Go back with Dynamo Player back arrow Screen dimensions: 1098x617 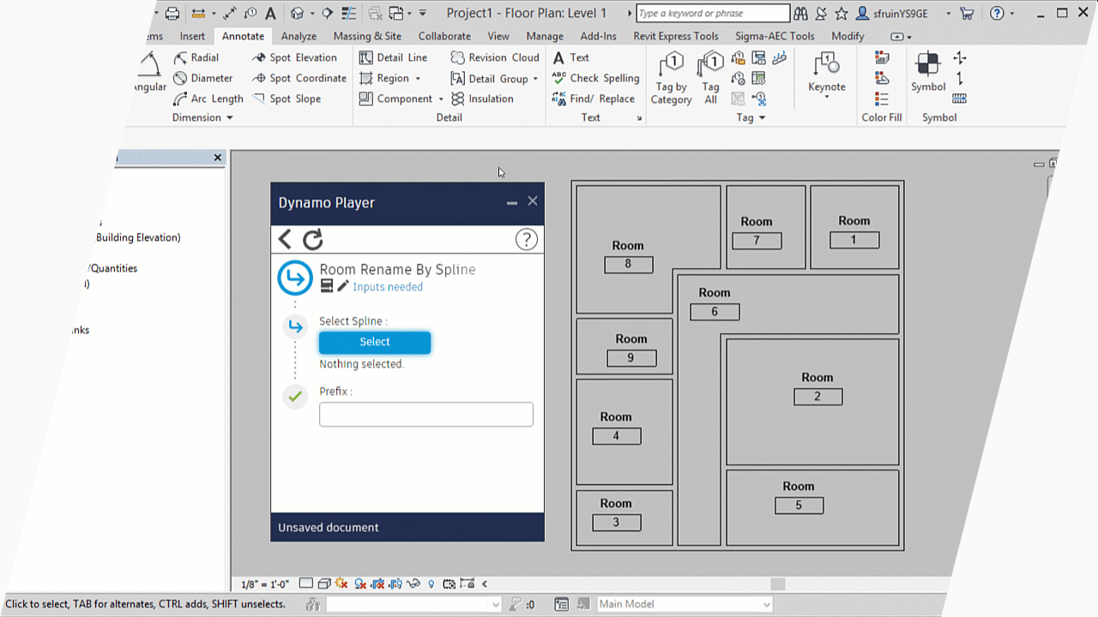[285, 239]
